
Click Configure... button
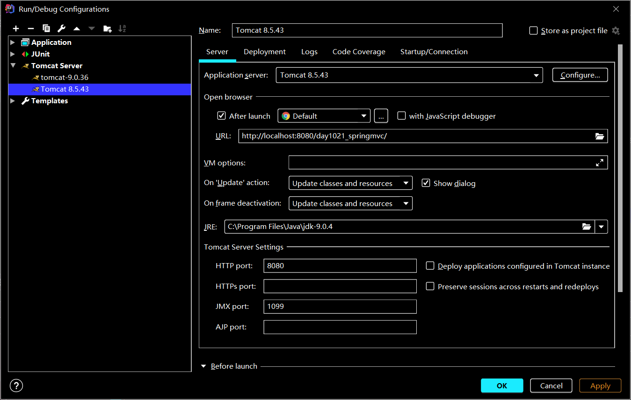coord(580,75)
